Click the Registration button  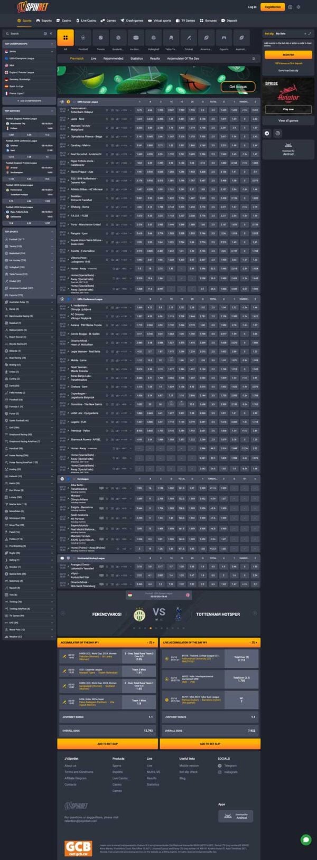(x=273, y=7)
